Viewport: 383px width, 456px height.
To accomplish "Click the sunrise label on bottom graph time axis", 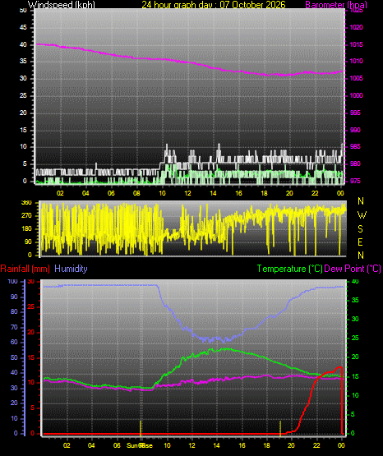I will (x=140, y=445).
